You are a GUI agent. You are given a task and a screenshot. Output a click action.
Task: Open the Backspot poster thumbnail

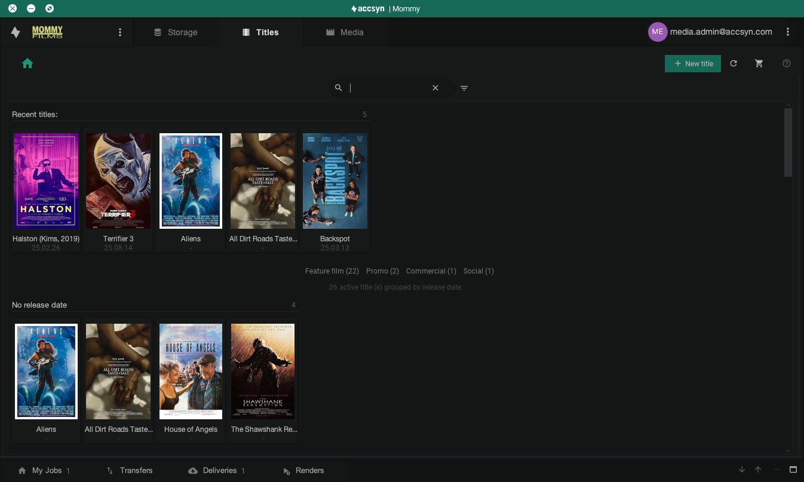coord(335,181)
